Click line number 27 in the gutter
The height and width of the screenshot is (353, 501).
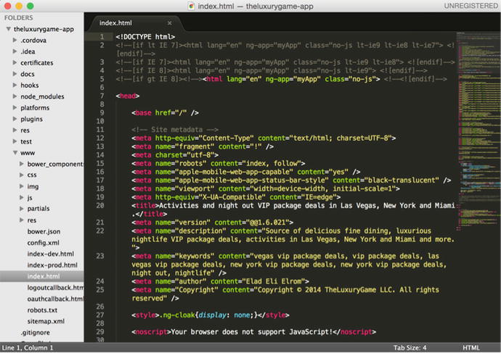[x=100, y=315]
